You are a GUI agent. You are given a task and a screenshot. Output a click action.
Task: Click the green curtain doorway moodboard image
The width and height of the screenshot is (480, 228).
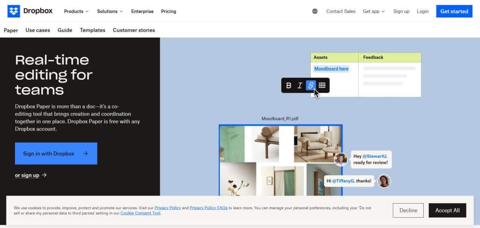click(x=283, y=180)
